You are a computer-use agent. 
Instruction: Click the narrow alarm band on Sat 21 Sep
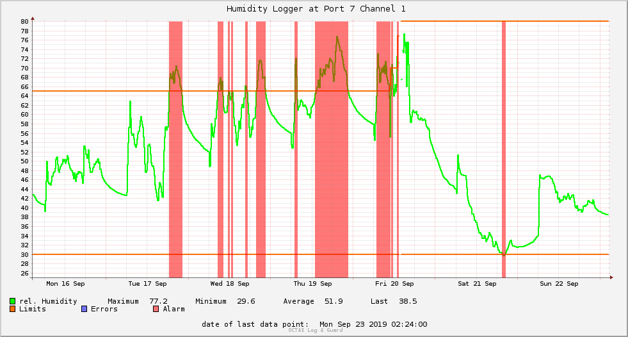point(504,149)
